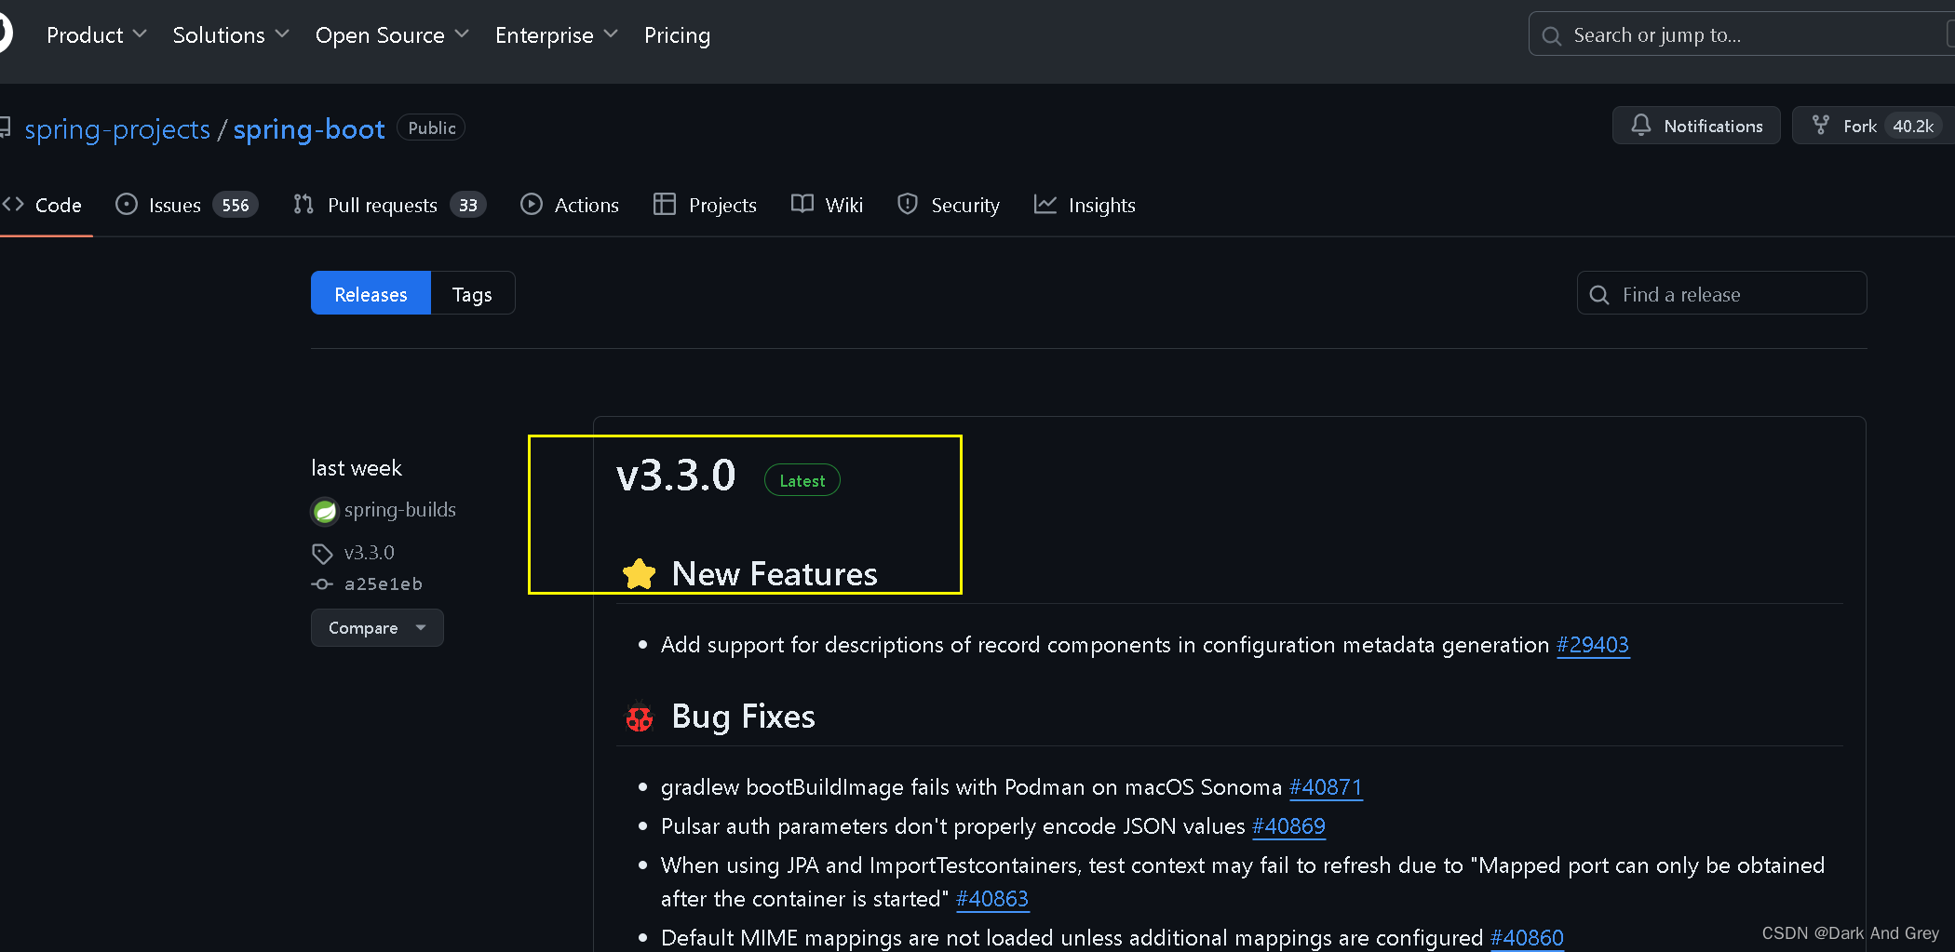The image size is (1955, 952).
Task: Click the 40.2k fork count
Action: point(1913,126)
